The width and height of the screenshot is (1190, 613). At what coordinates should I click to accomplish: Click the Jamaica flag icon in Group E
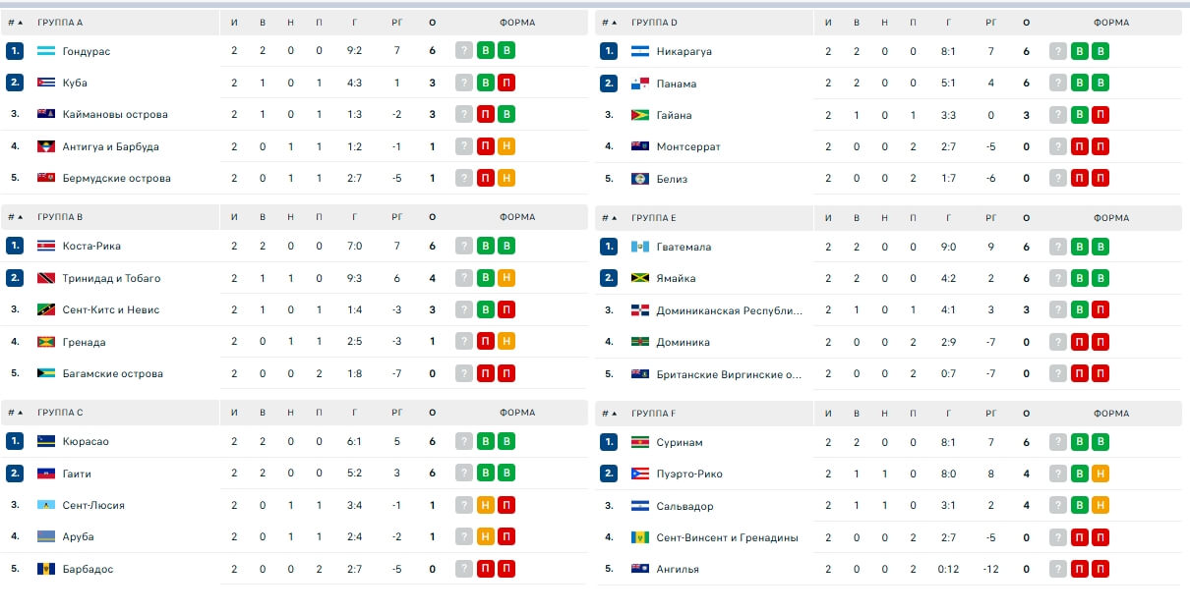(x=639, y=279)
